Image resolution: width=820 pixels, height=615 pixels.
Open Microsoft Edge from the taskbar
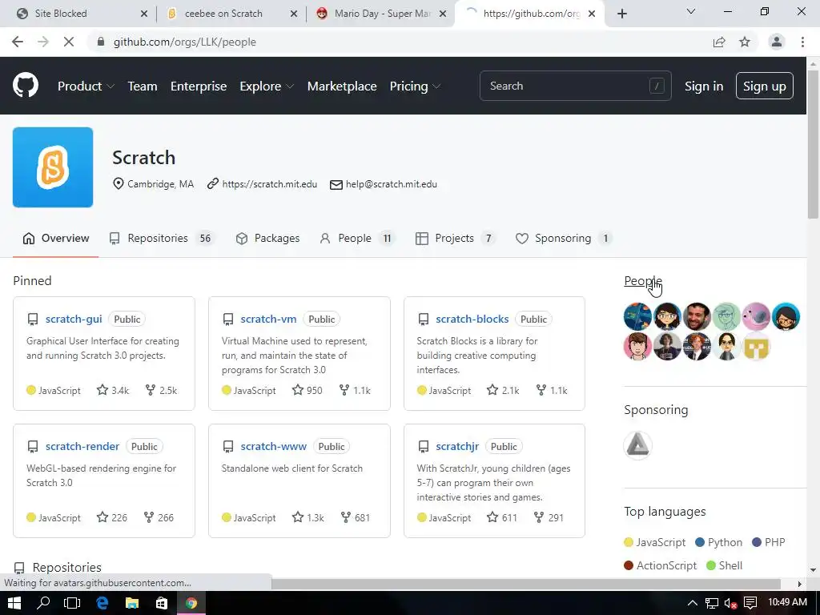tap(102, 603)
